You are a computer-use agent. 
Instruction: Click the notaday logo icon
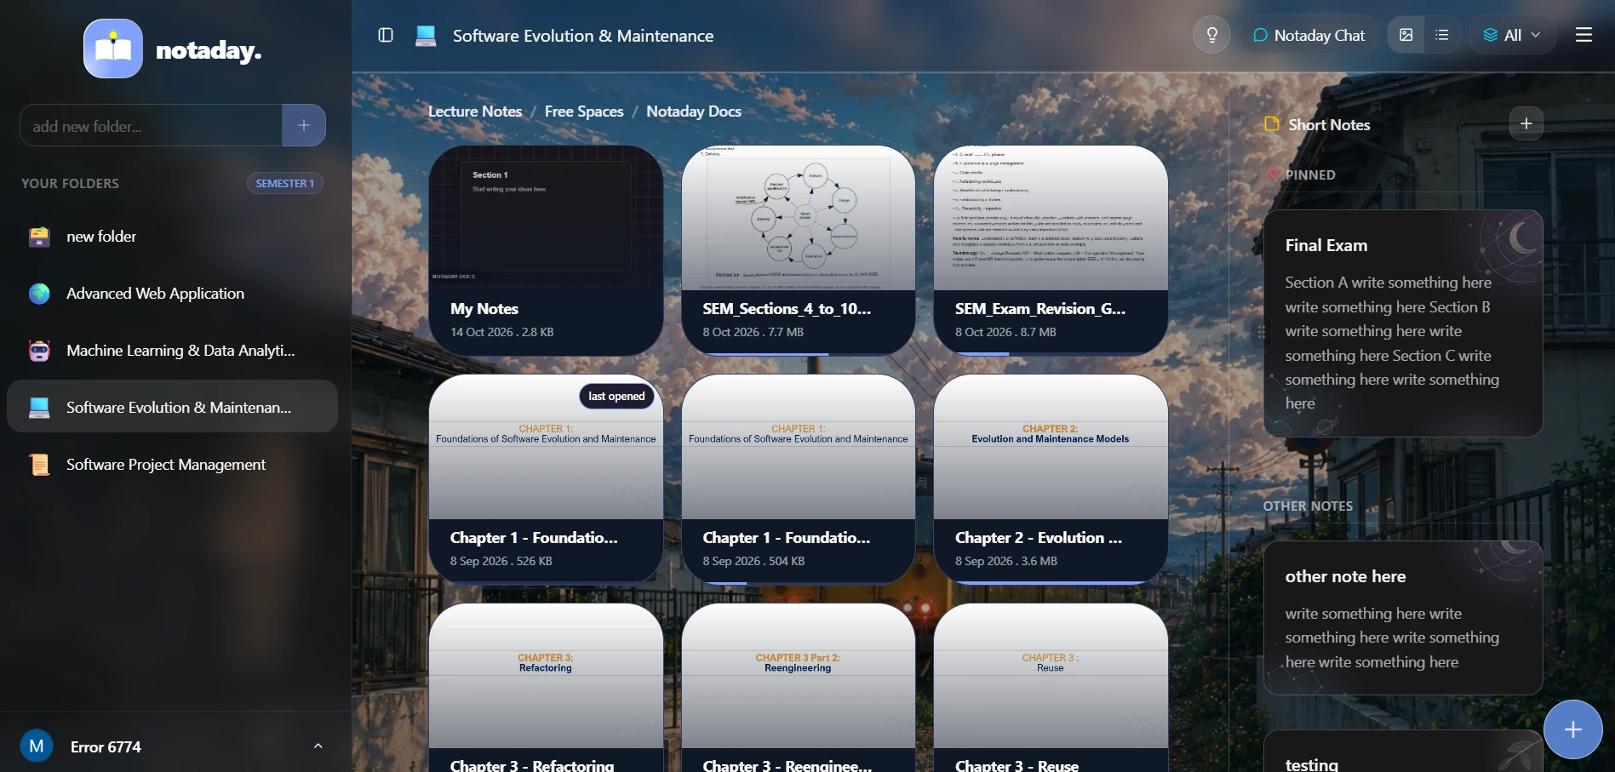click(113, 49)
